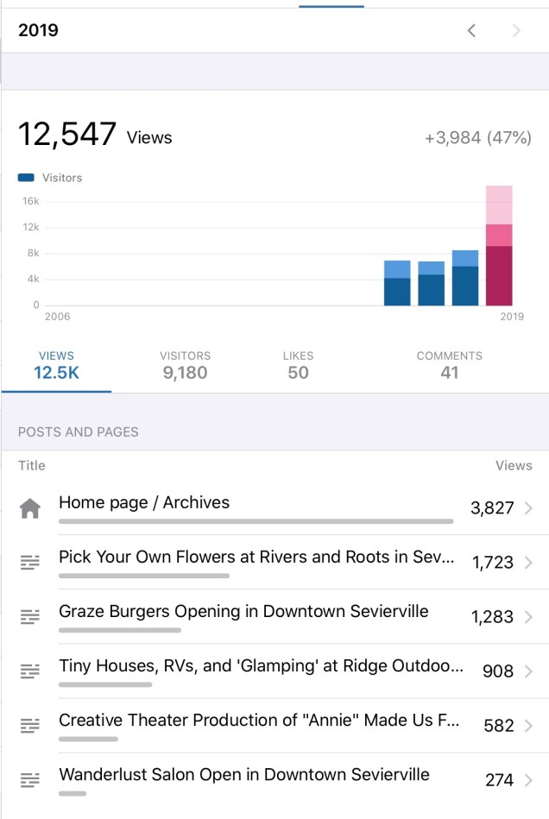Select the highlighted 2019 pink chart bar

coord(499,246)
